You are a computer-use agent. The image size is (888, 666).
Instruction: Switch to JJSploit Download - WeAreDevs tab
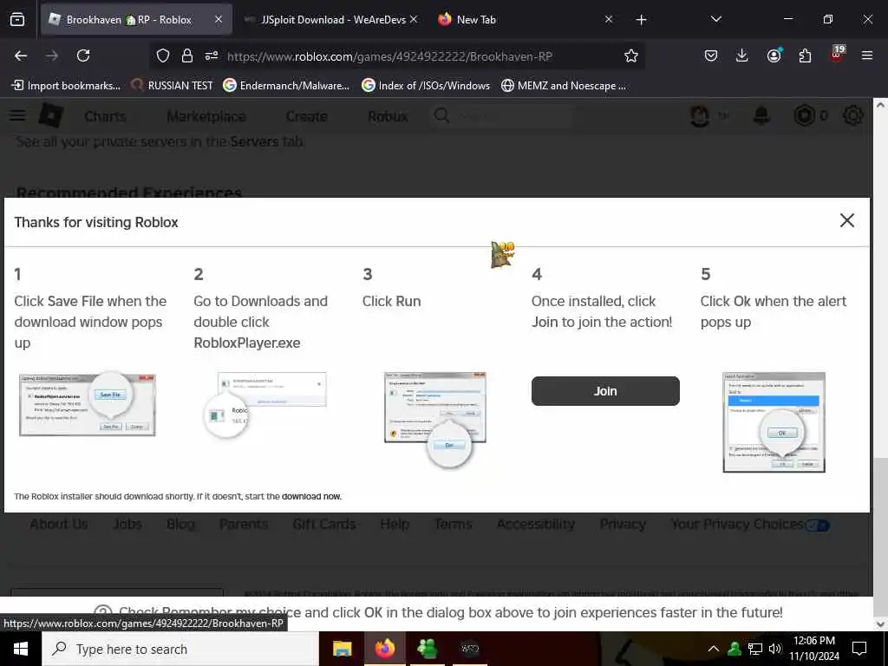(333, 20)
